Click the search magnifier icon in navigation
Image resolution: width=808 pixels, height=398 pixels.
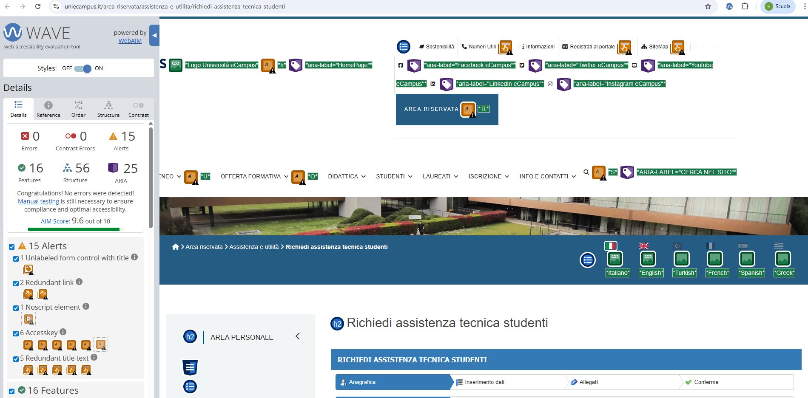click(x=586, y=172)
